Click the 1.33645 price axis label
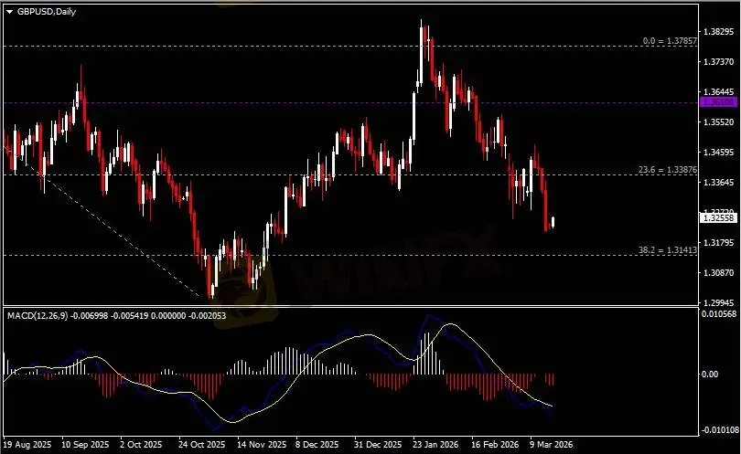This screenshot has width=741, height=454. [x=719, y=182]
